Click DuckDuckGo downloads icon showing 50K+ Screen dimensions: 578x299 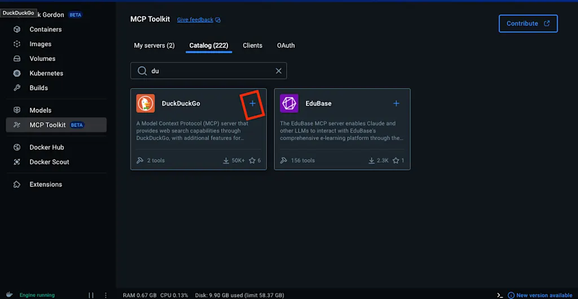pos(226,161)
